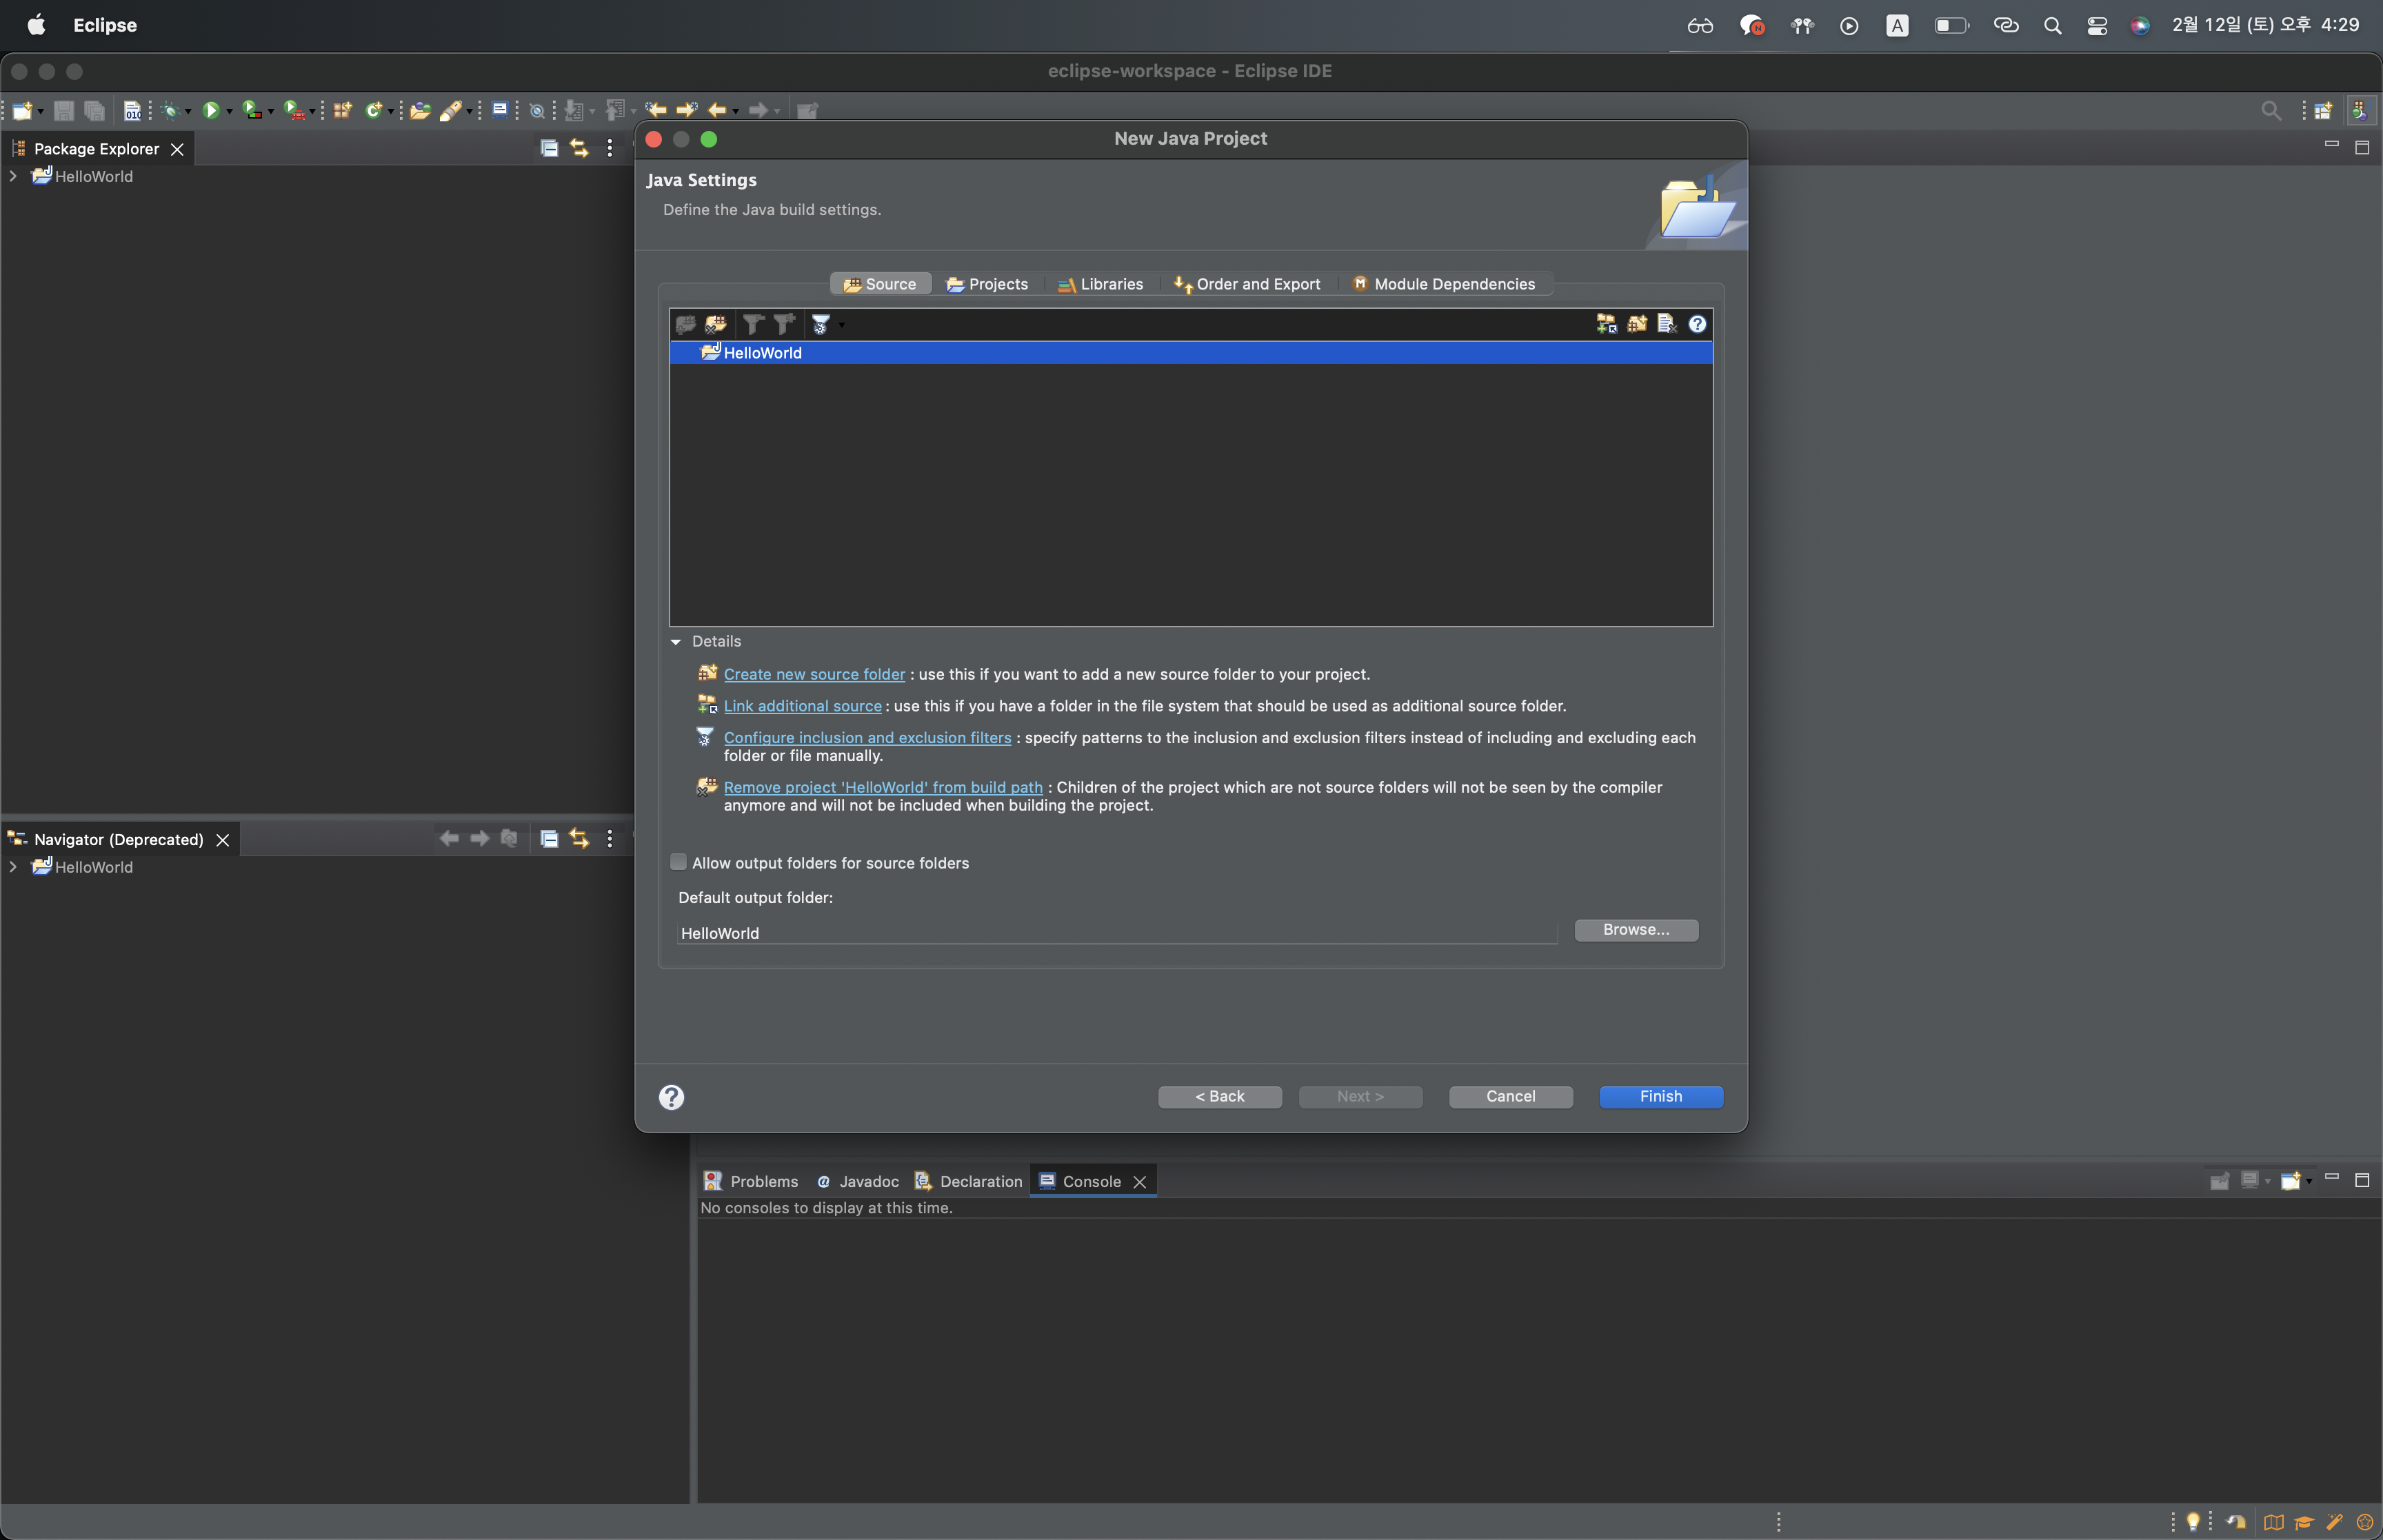Click the Debug bug icon in toolbar

tap(171, 110)
